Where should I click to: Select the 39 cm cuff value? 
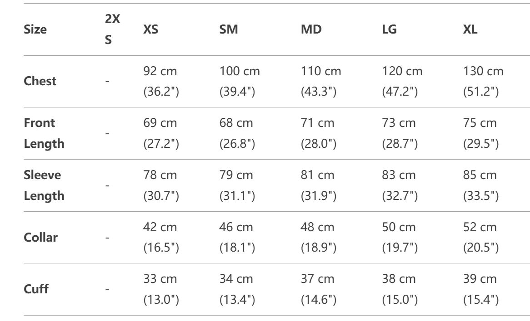(x=480, y=279)
